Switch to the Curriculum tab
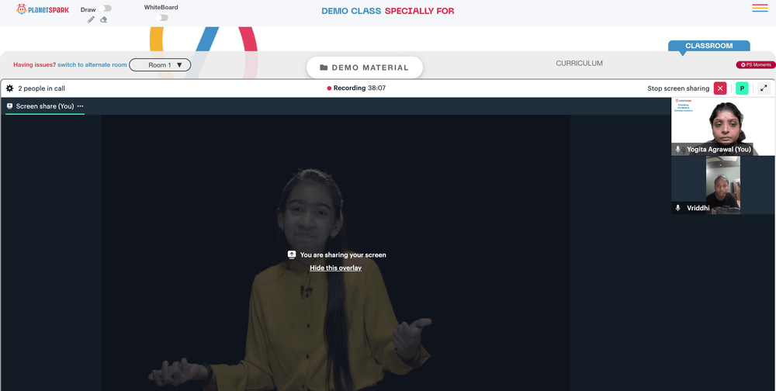 [x=579, y=64]
